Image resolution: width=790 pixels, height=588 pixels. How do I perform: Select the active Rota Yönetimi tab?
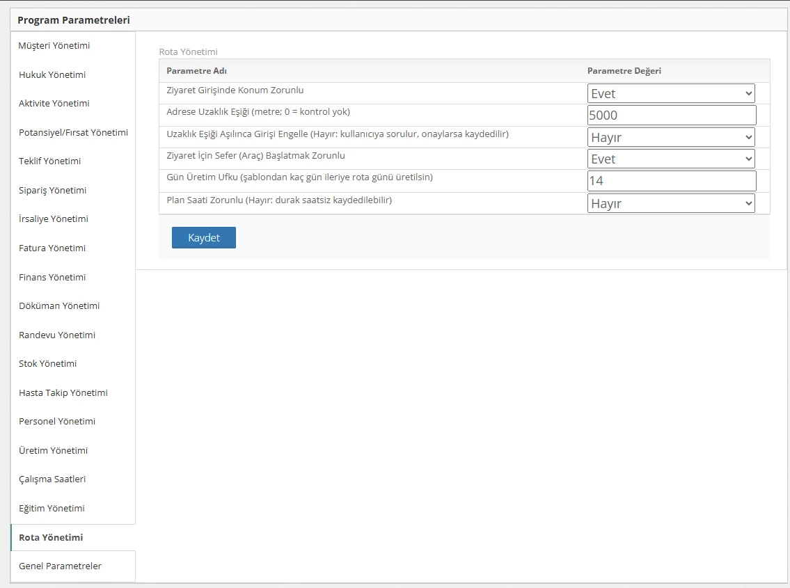tap(72, 538)
